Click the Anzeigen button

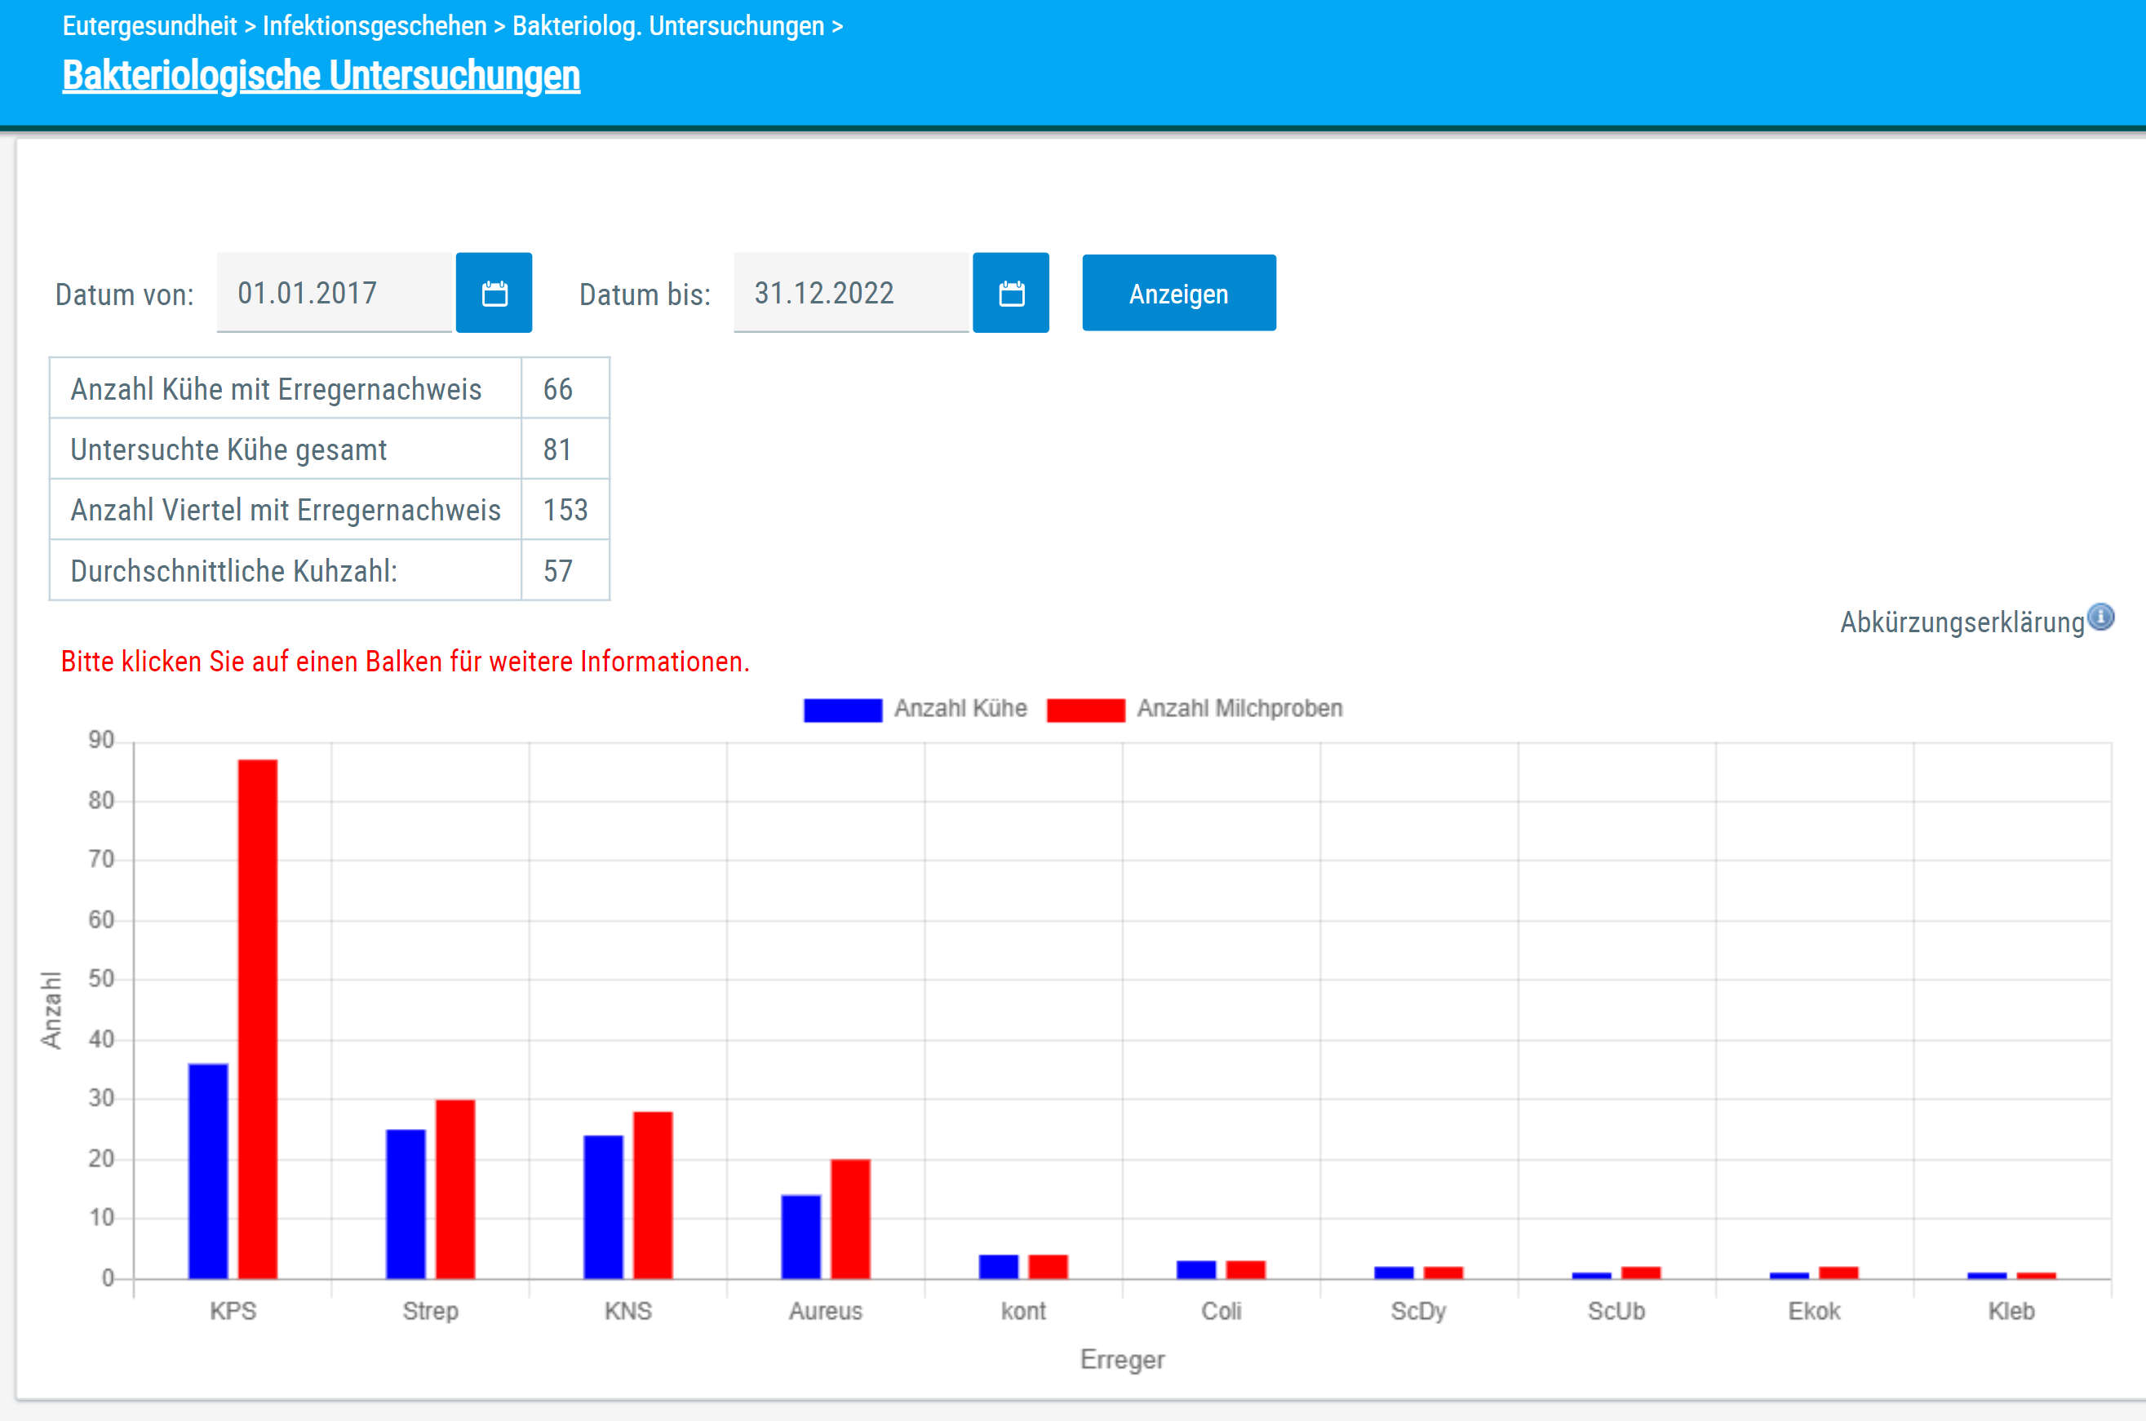pos(1179,293)
